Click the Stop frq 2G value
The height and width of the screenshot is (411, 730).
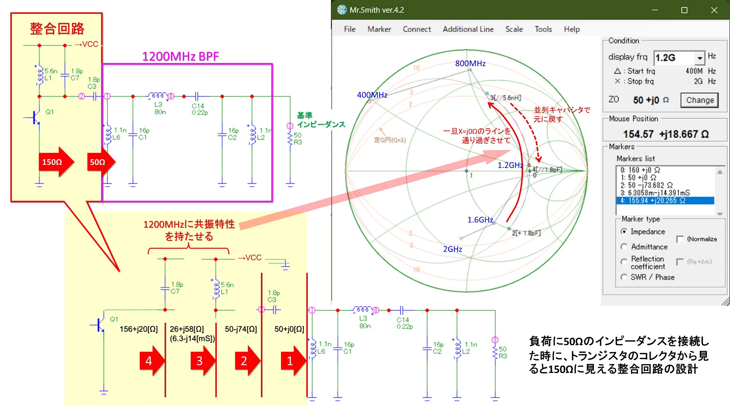coord(698,81)
